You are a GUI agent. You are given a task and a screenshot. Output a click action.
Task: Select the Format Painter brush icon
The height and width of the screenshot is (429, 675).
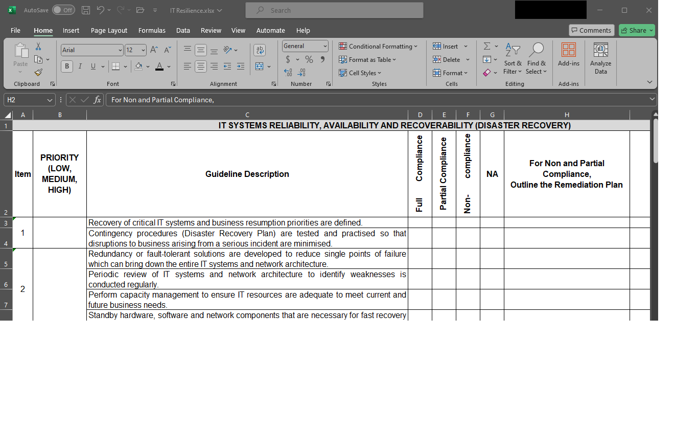point(38,73)
